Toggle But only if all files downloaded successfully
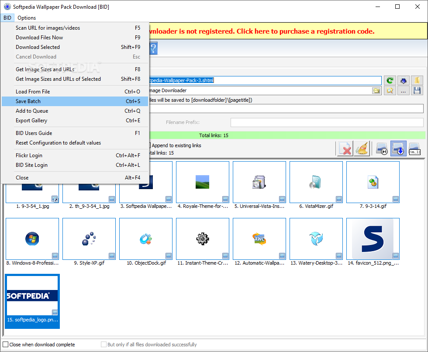 coord(104,345)
